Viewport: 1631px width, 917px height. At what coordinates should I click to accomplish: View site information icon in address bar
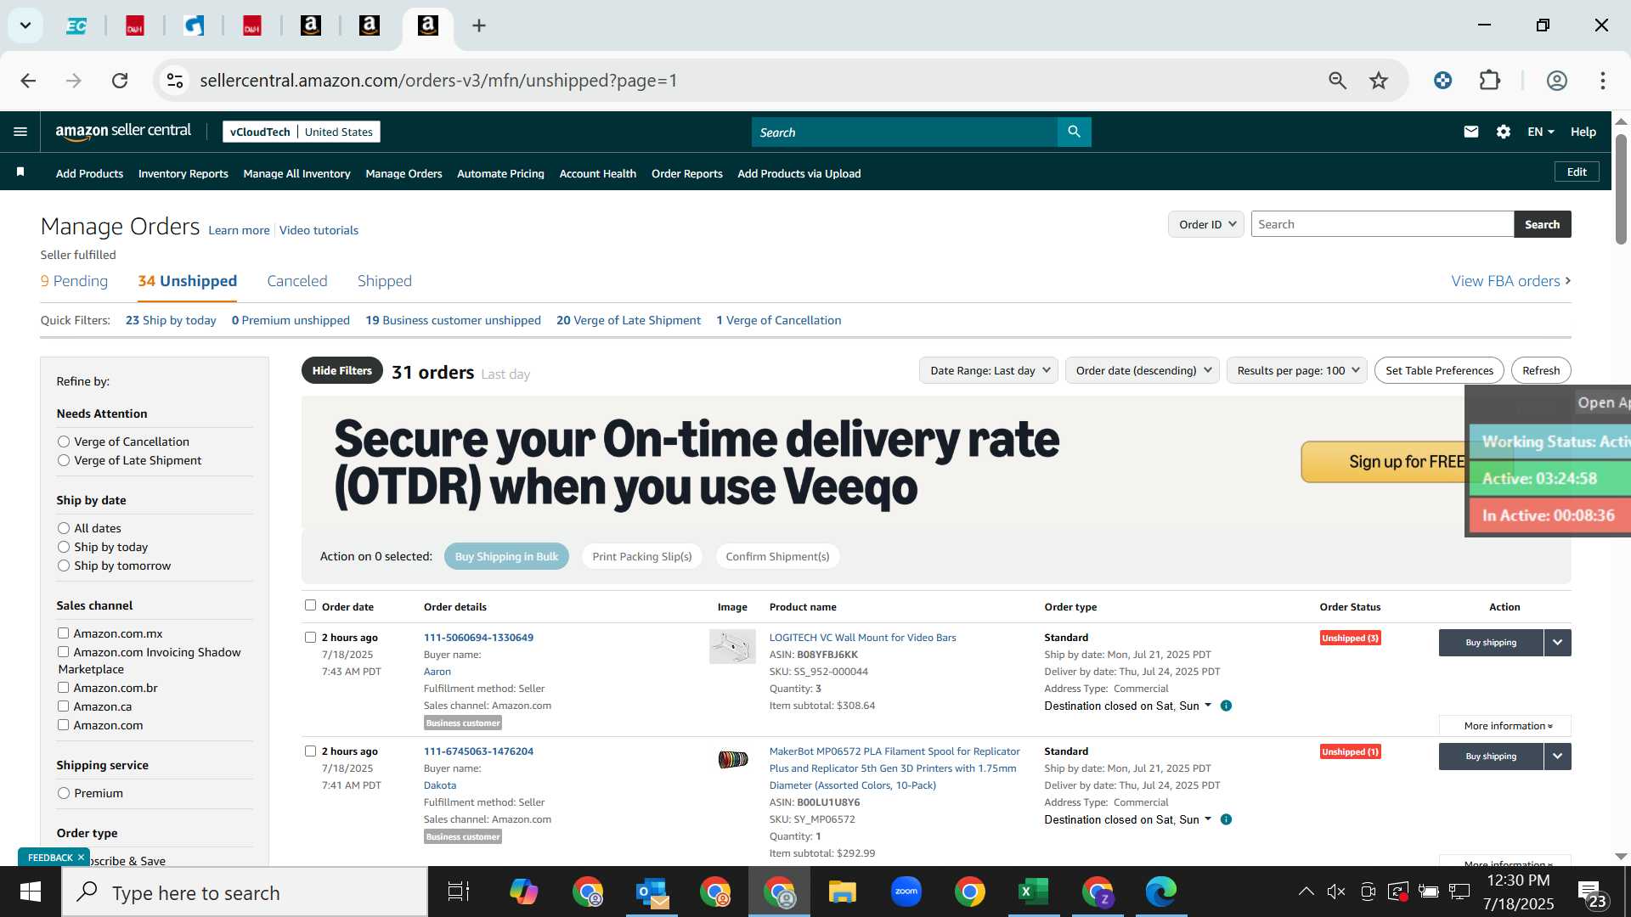174,81
